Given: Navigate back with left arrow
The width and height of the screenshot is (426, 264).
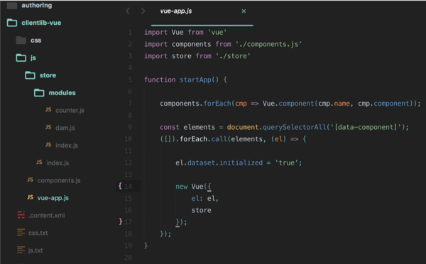Looking at the screenshot, I should pyautogui.click(x=128, y=11).
